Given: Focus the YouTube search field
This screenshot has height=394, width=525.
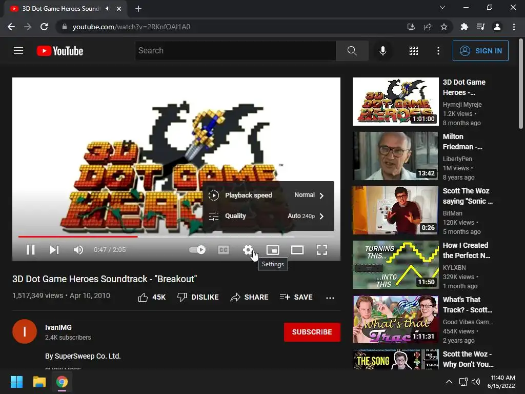Looking at the screenshot, I should (235, 51).
